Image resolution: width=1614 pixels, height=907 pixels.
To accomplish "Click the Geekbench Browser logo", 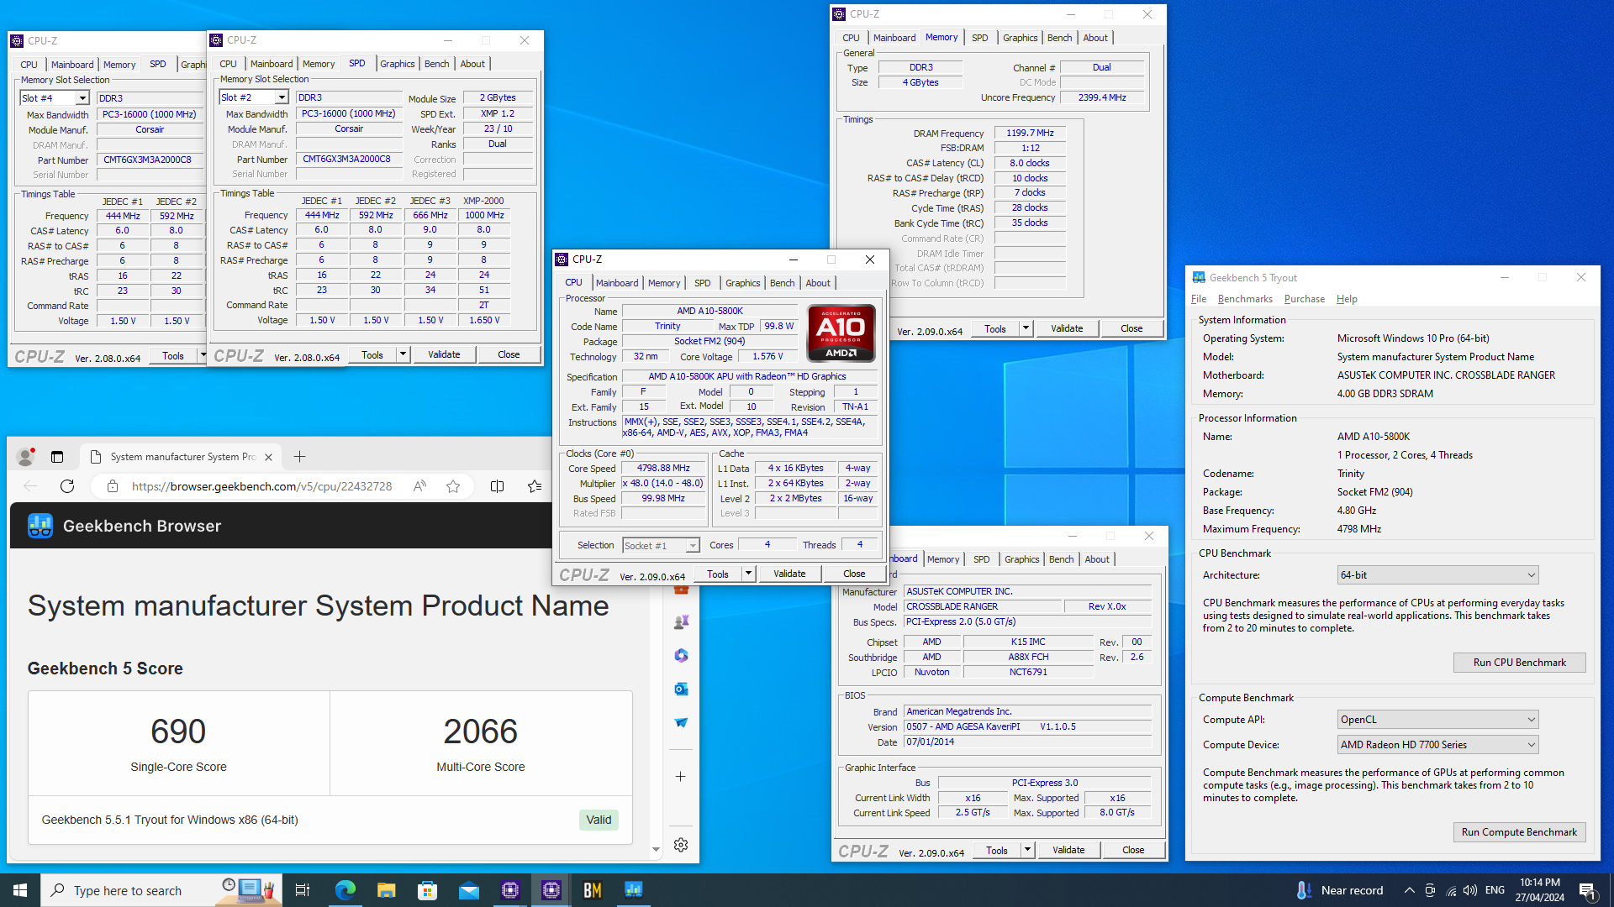I will pos(40,526).
